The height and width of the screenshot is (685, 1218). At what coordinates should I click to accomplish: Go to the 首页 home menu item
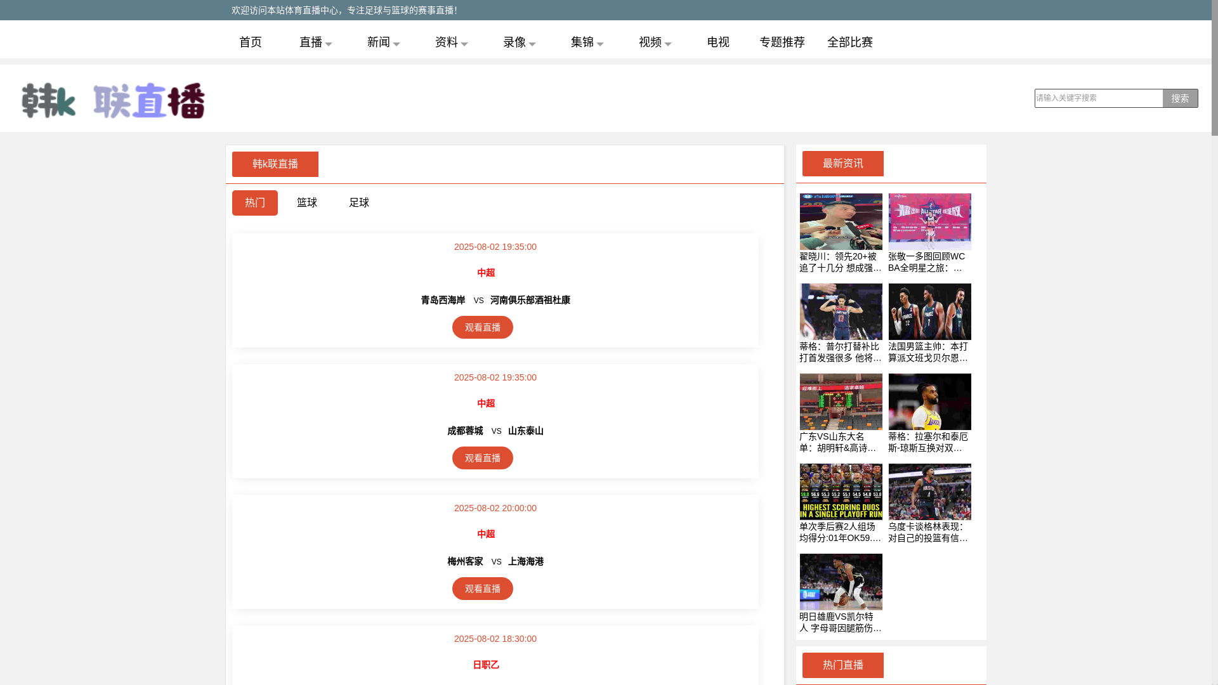pos(251,42)
